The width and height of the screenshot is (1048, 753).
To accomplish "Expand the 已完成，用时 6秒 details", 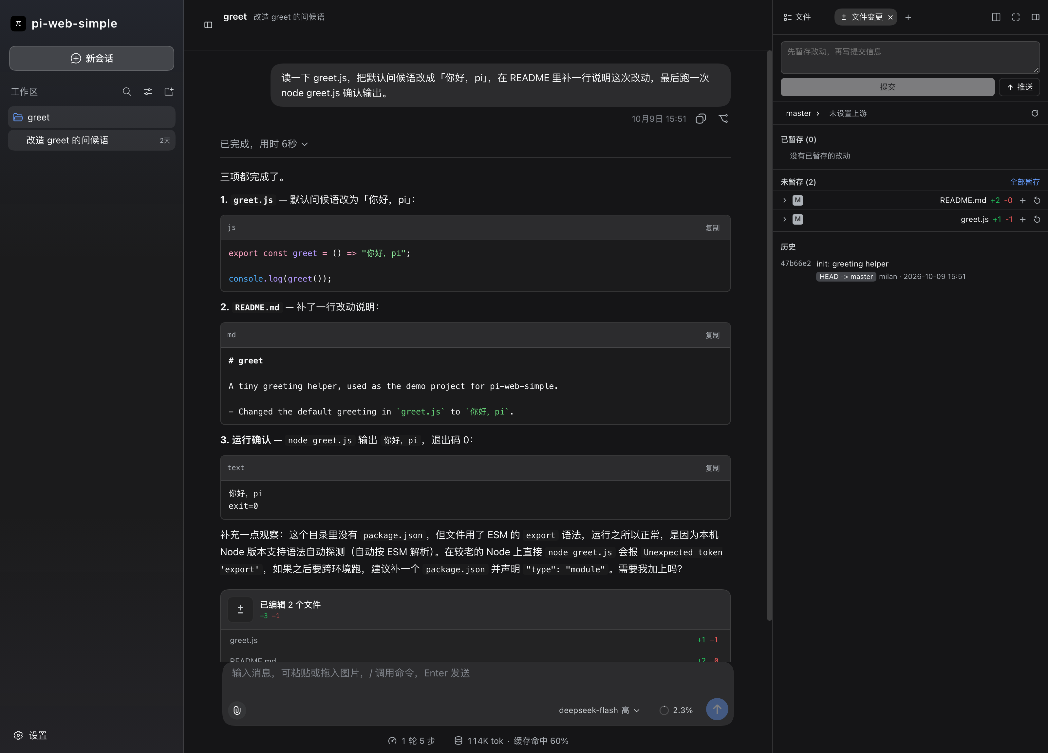I will 264,144.
